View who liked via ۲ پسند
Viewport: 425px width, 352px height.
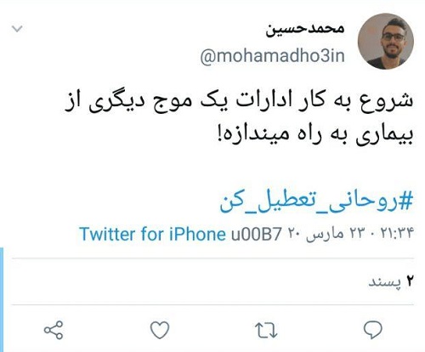pyautogui.click(x=391, y=281)
